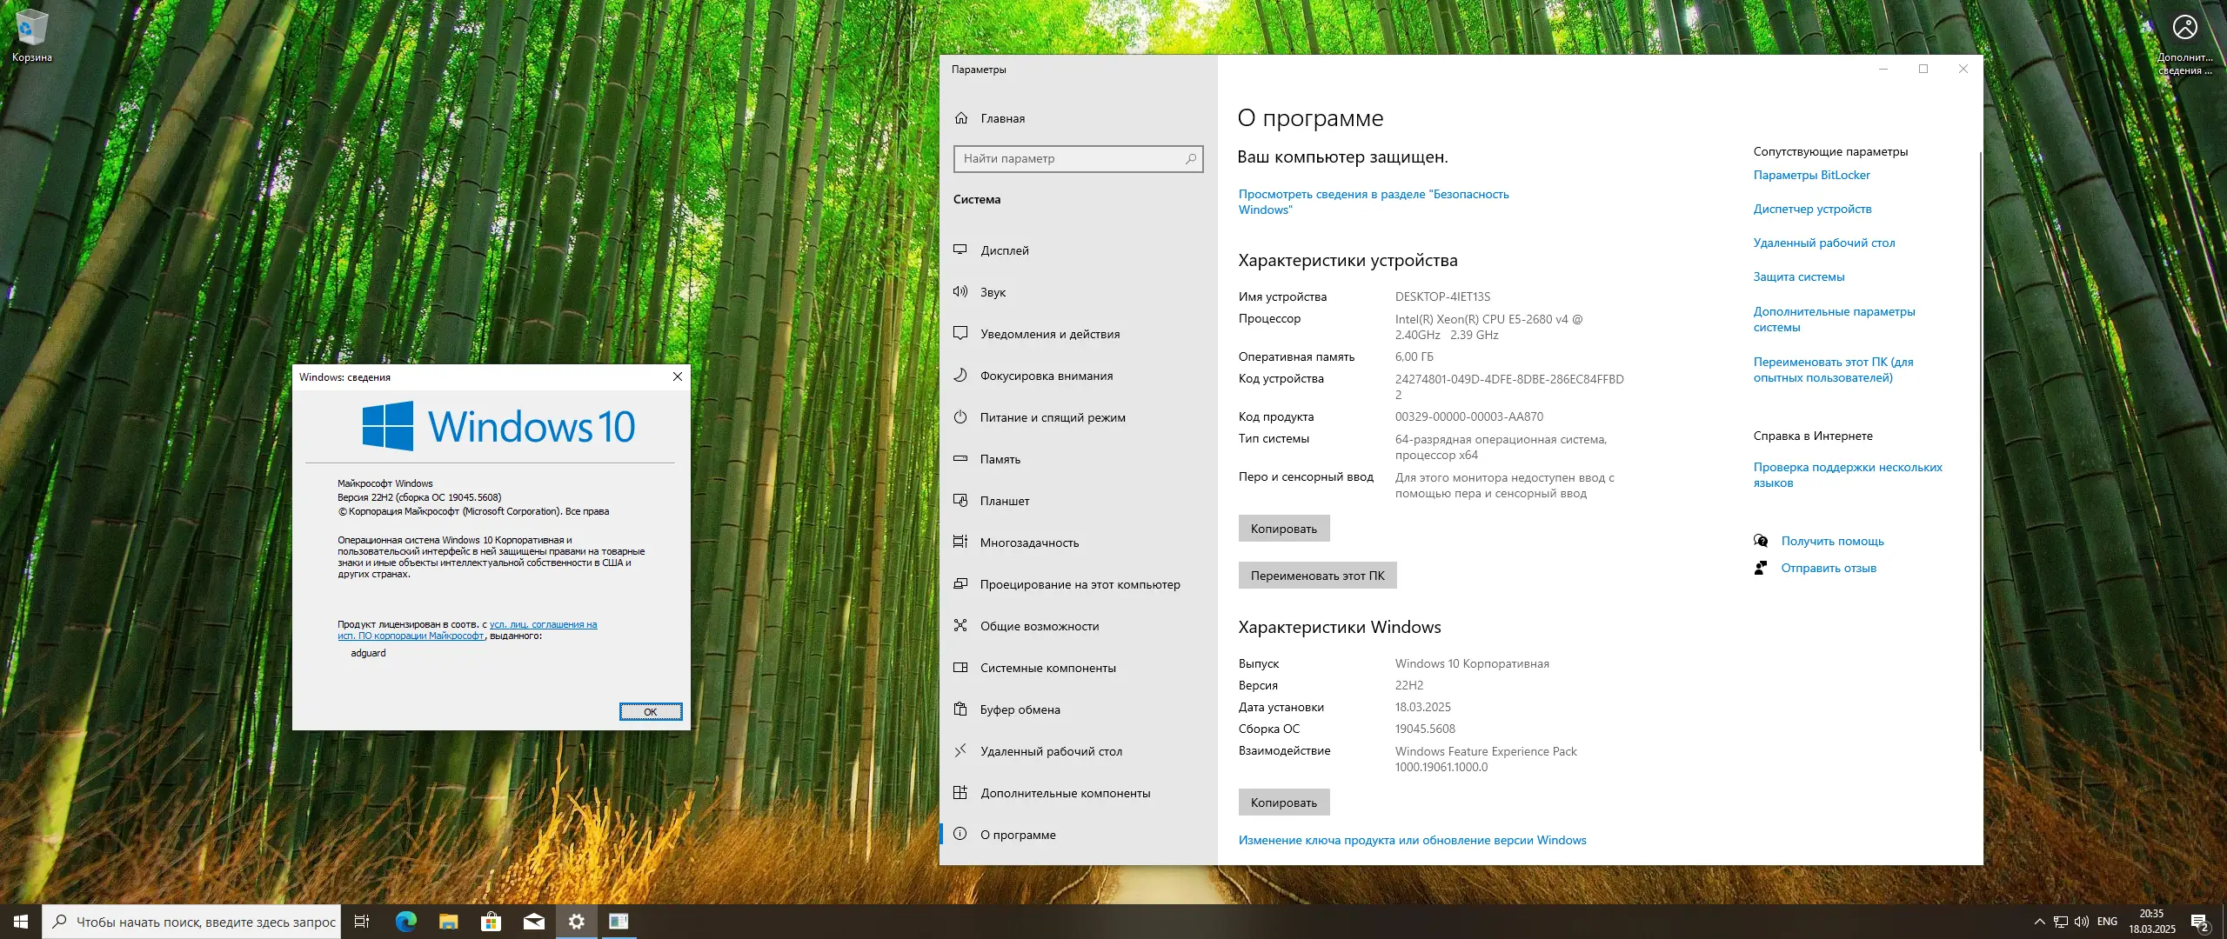Open Microsoft Edge from the taskbar
Screen dimensions: 2227x939
[406, 922]
